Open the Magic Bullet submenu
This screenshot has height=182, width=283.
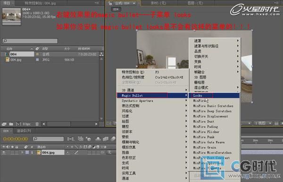click(153, 95)
